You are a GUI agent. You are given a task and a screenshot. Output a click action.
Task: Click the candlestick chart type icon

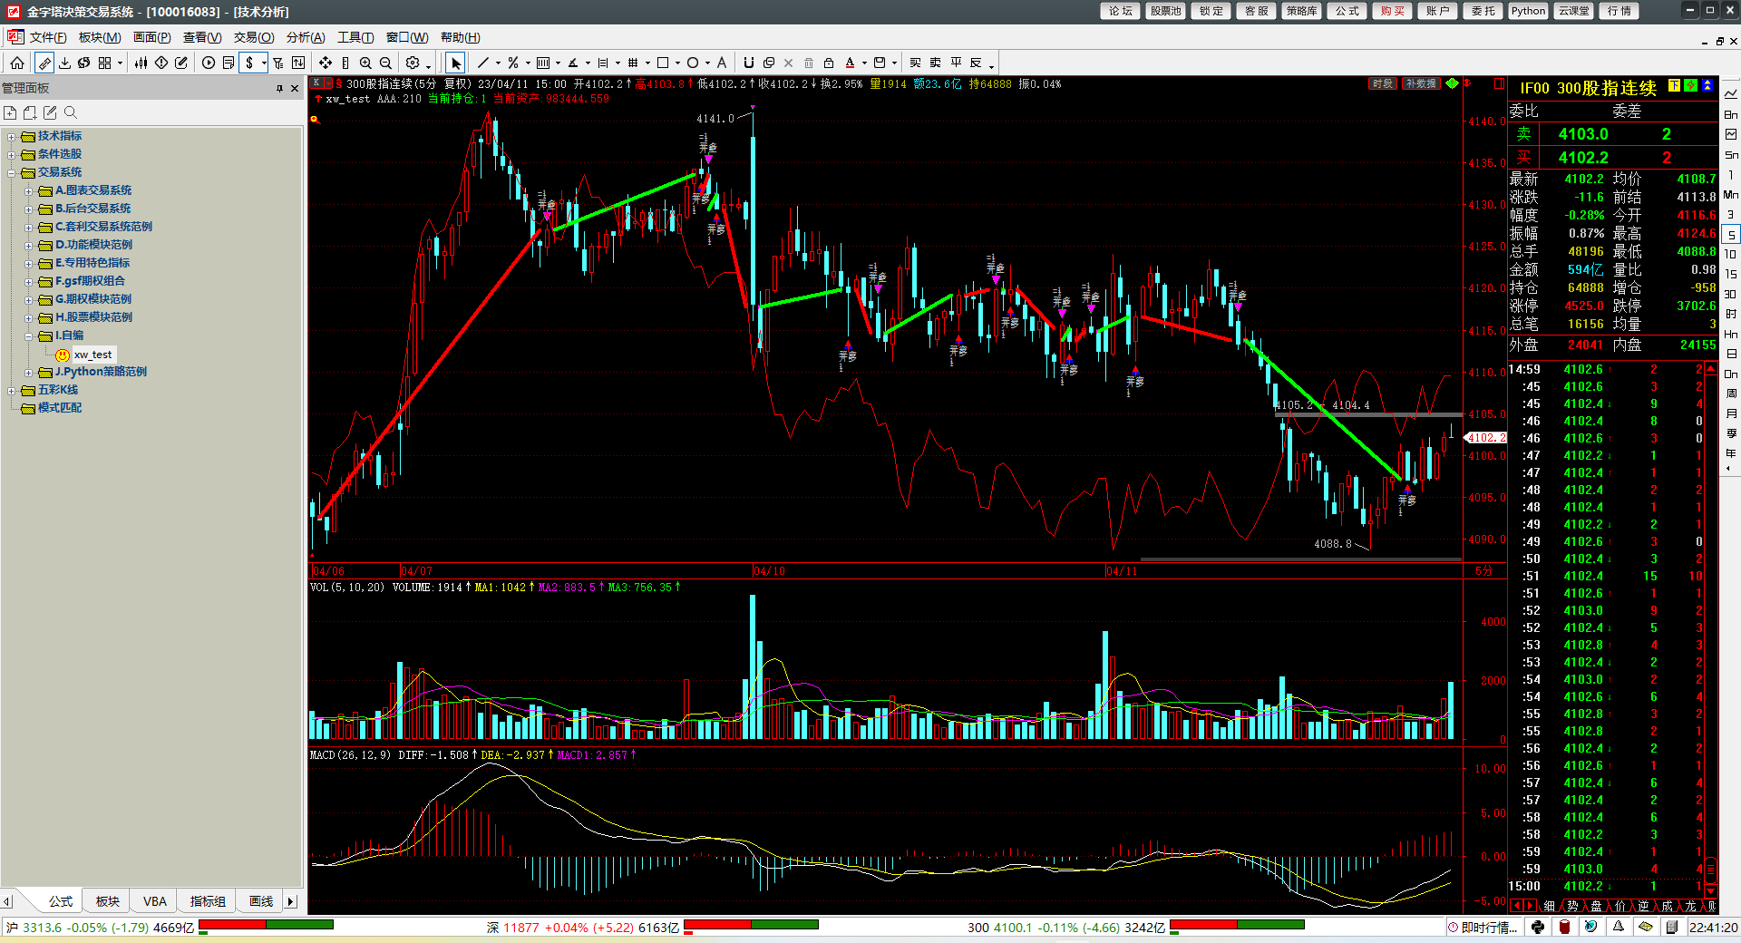(141, 63)
